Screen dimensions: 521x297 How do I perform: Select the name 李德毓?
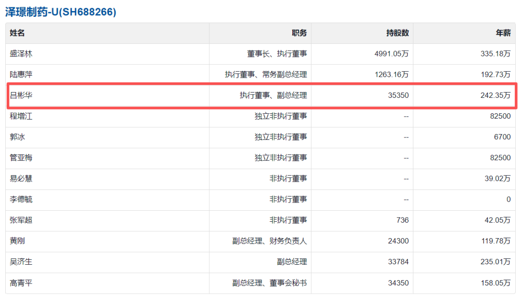tap(21, 199)
